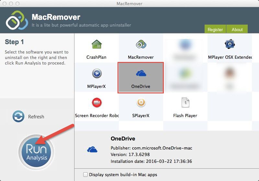259x181 pixels.
Task: Click the CrashPlan name label
Action: coord(96,57)
